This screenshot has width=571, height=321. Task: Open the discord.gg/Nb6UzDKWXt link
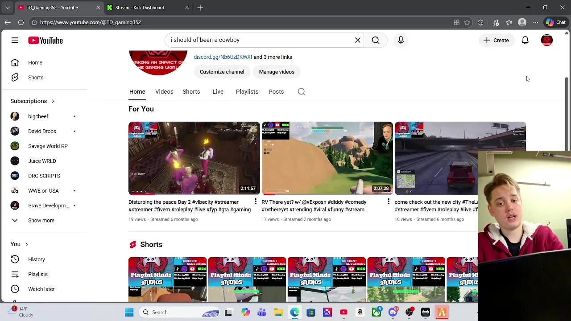[223, 57]
